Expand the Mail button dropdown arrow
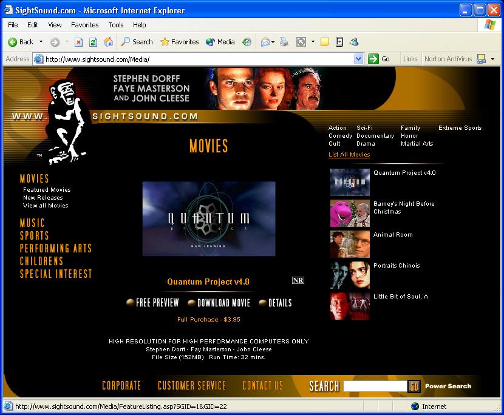Image resolution: width=504 pixels, height=415 pixels. pyautogui.click(x=273, y=42)
